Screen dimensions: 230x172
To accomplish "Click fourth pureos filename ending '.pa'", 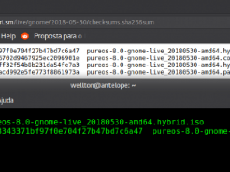I will click(x=158, y=72).
